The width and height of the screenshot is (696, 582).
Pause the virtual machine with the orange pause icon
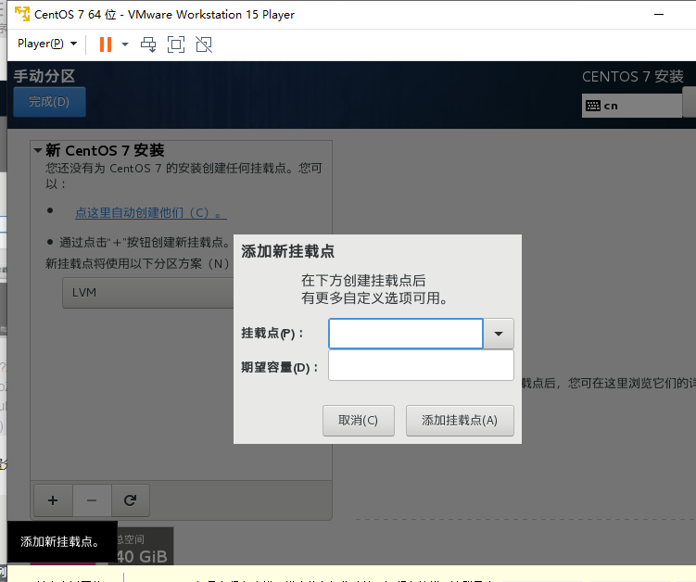[106, 44]
